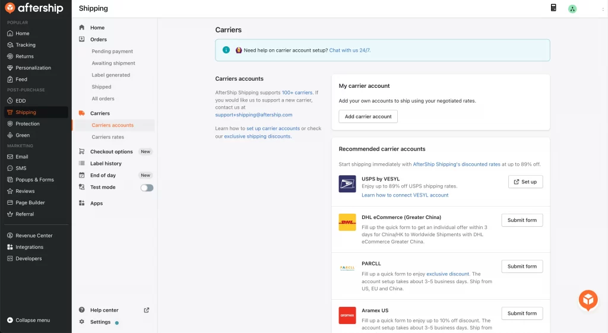608x333 pixels.
Task: Open Shipping Home in secondary menu
Action: 97,27
